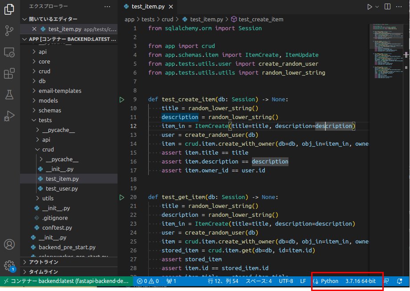
Task: Collapse the tests folder
Action: (69, 120)
